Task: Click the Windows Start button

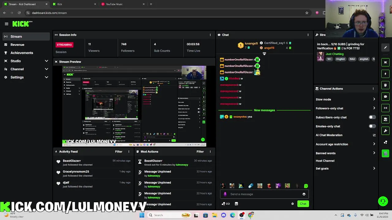Action: (141, 215)
